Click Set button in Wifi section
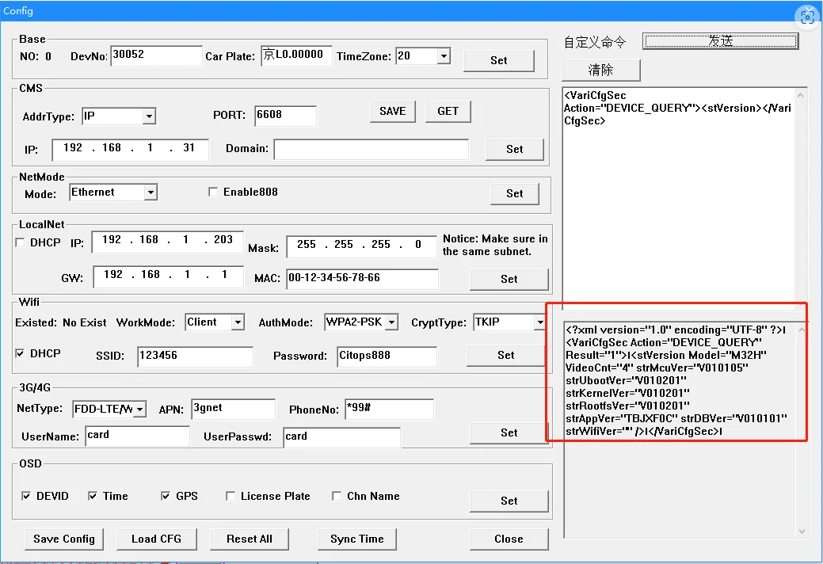The image size is (823, 564). [x=505, y=355]
